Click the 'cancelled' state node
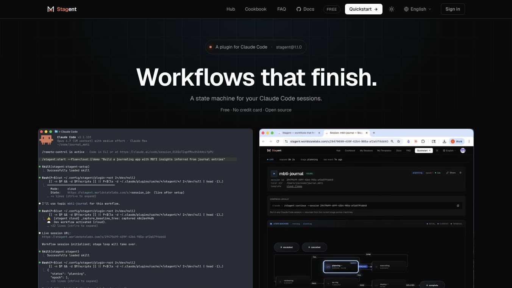The height and width of the screenshot is (288, 512). point(314,247)
